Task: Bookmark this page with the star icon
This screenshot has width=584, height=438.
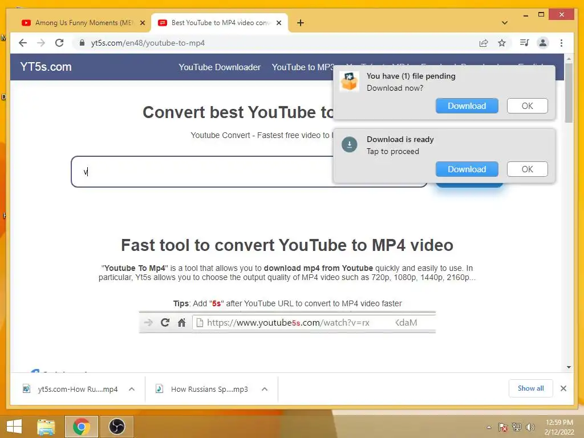Action: (502, 43)
